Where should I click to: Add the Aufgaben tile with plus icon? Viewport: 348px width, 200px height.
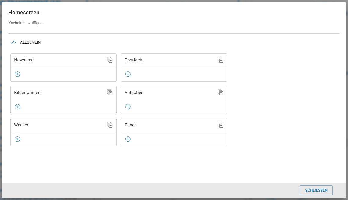[128, 107]
